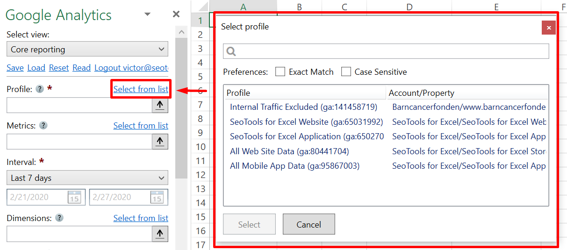Select Internal Traffic Excluded profile row

[303, 107]
